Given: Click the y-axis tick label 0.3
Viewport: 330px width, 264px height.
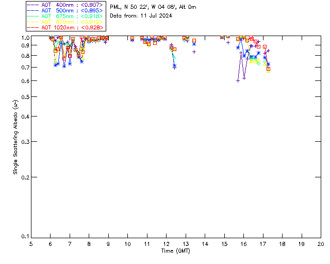Looking at the screenshot, I should [25, 142].
